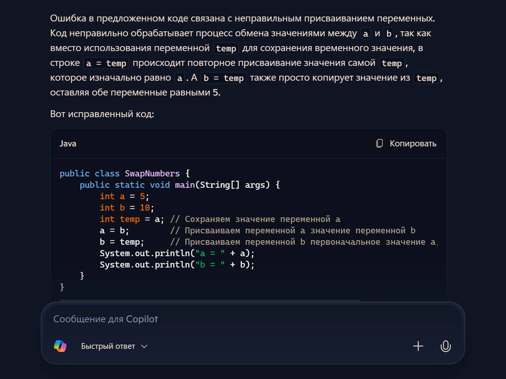The width and height of the screenshot is (506, 379).
Task: Click the code line int a = 5;
Action: pos(125,196)
